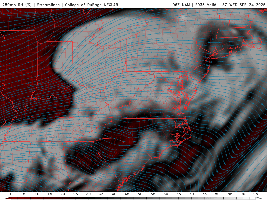267x200 pixels.
Task: Click the "10" label on the color scale
Action: (37, 194)
